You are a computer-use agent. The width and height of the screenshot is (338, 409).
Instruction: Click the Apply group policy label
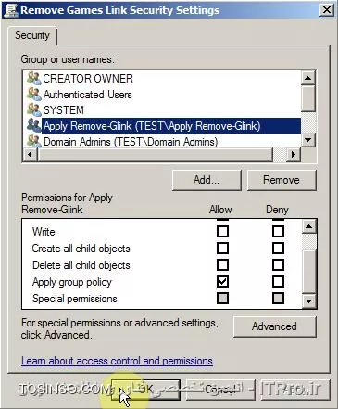tap(72, 282)
